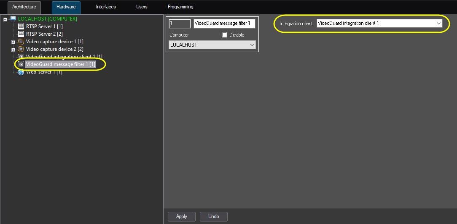Go to the Users tab
This screenshot has width=457, height=224.
[142, 7]
